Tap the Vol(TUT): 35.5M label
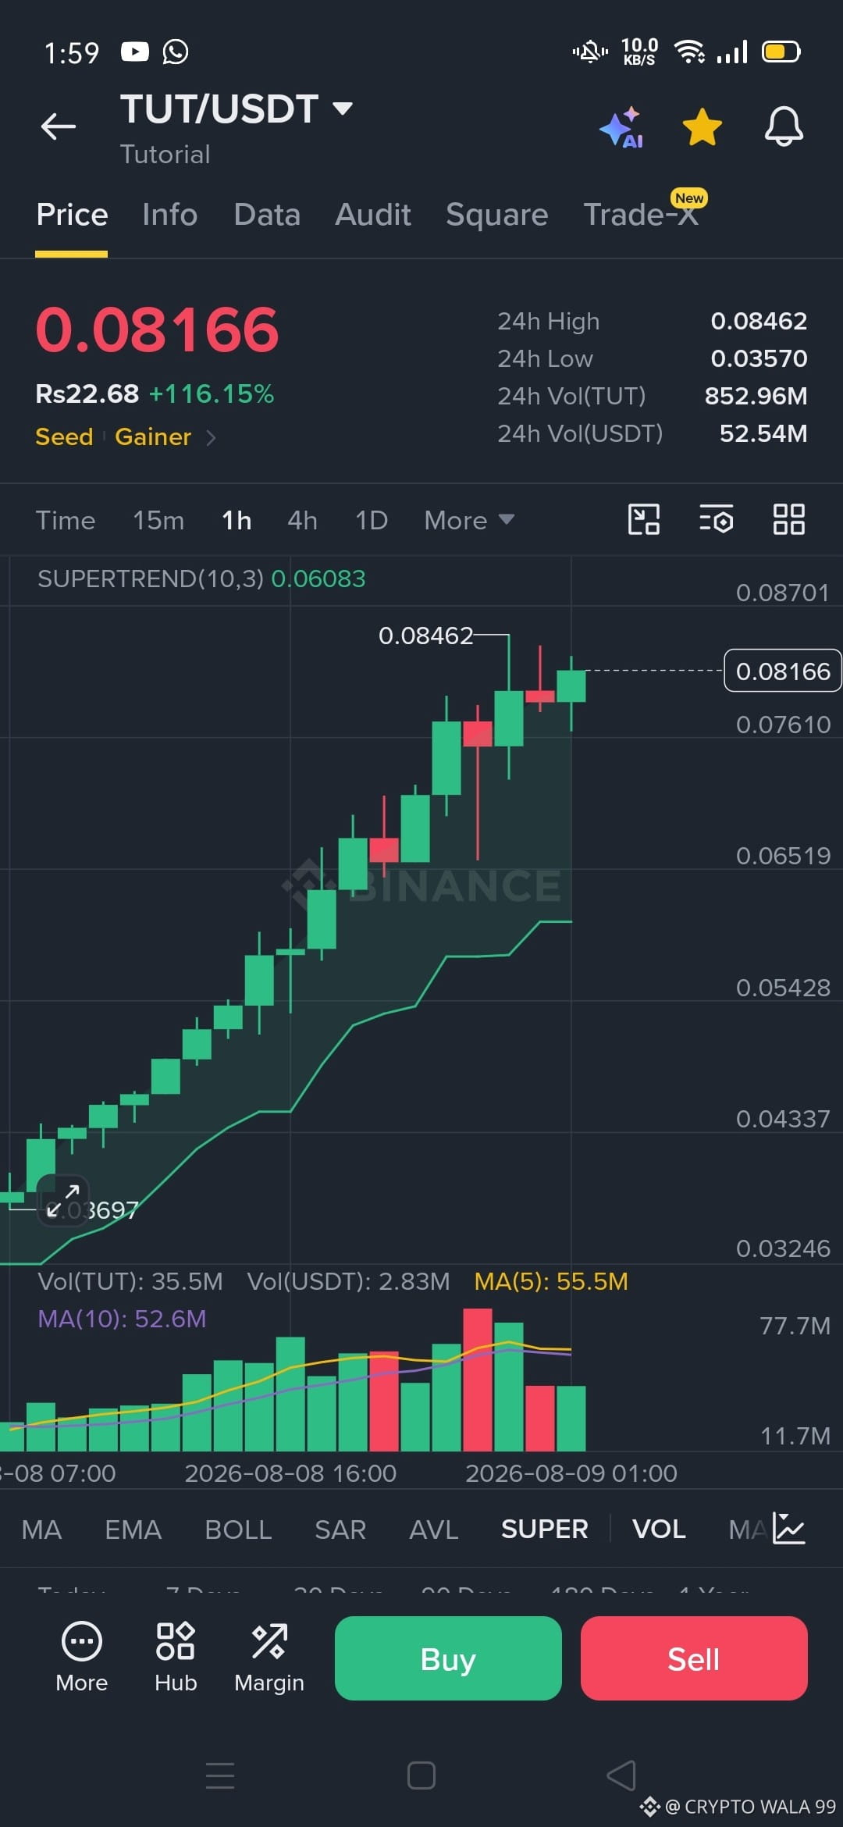The height and width of the screenshot is (1827, 843). [x=130, y=1281]
